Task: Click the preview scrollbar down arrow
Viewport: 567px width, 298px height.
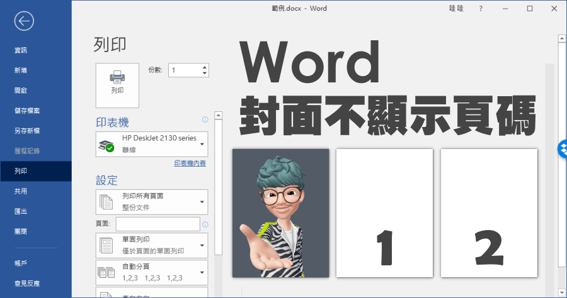Action: [562, 292]
